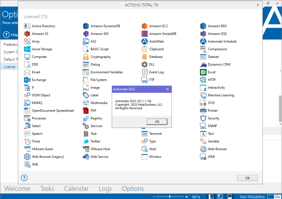282x199 pixels.
Task: Click the Clipboard action icon
Action: 144,49
